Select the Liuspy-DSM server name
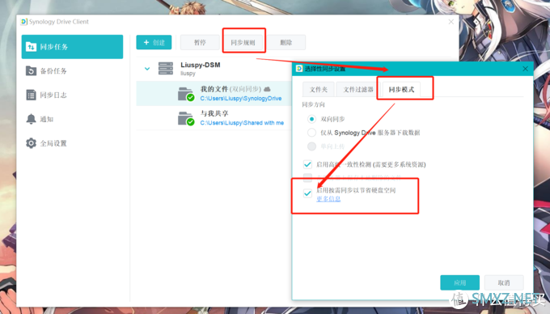The image size is (550, 314). 201,65
